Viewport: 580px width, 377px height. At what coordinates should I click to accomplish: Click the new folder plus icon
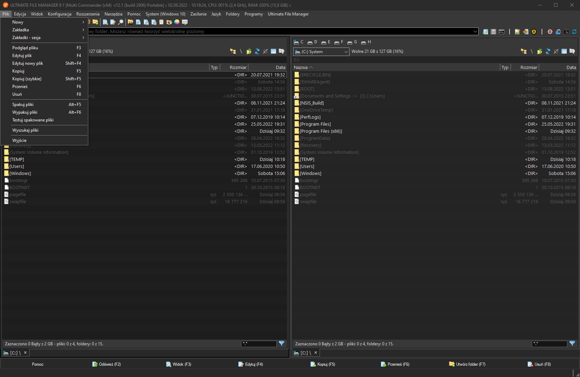pos(95,22)
